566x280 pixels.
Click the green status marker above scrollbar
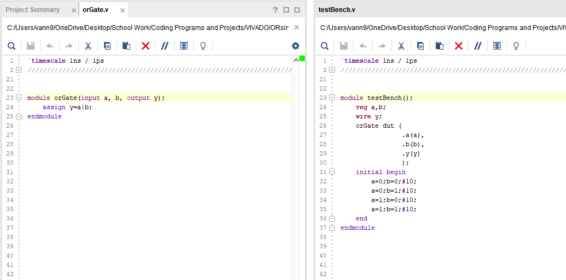click(x=302, y=58)
